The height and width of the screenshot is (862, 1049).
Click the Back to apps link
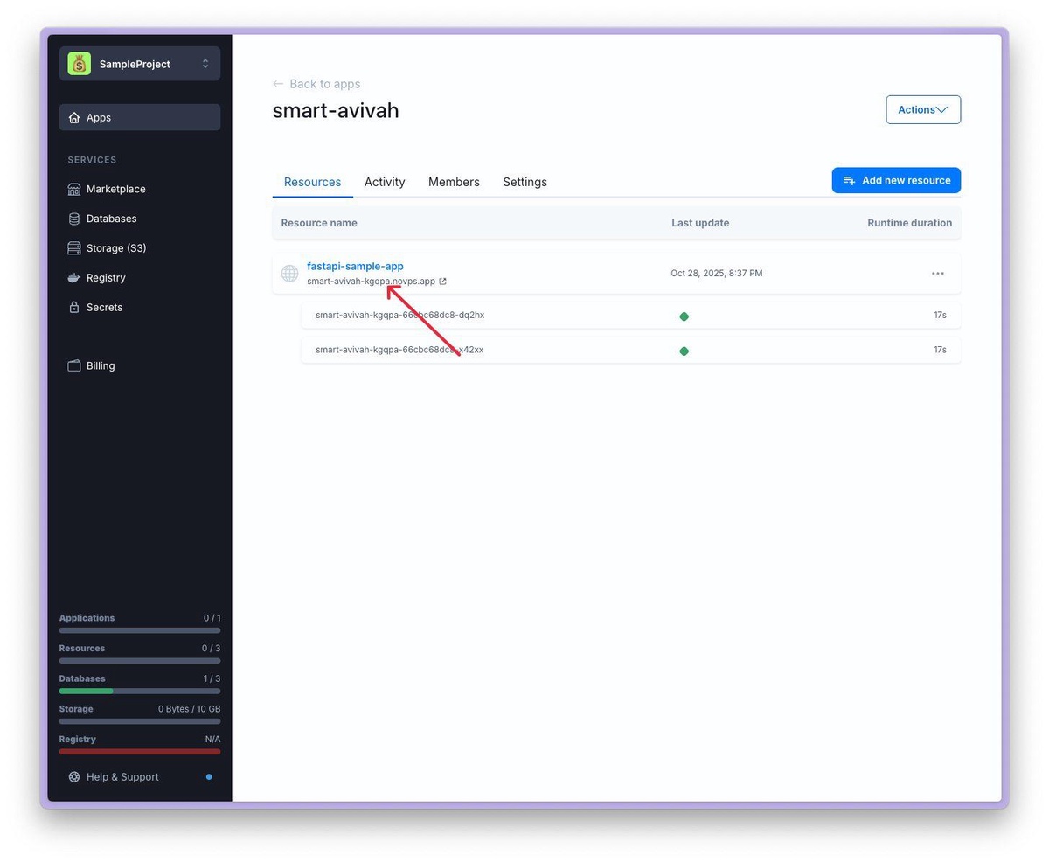(316, 84)
